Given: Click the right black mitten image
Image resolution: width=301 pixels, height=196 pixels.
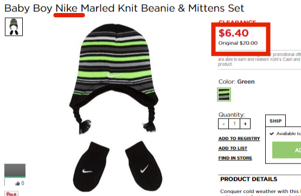Looking at the screenshot, I should coord(144,166).
